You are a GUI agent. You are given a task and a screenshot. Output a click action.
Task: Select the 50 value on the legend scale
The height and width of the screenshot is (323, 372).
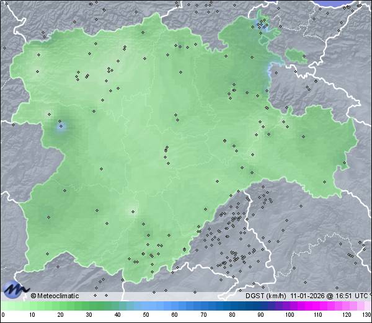point(146,314)
